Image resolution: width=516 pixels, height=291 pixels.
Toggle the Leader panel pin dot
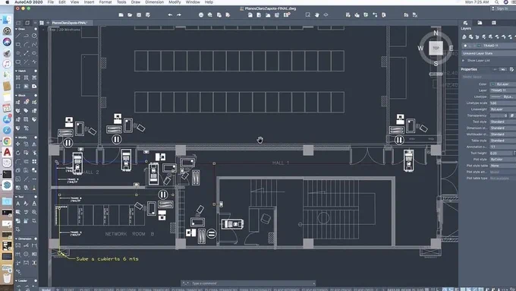(x=36, y=281)
